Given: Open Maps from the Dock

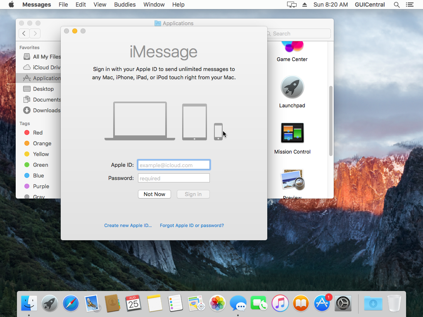Looking at the screenshot, I should pyautogui.click(x=196, y=303).
